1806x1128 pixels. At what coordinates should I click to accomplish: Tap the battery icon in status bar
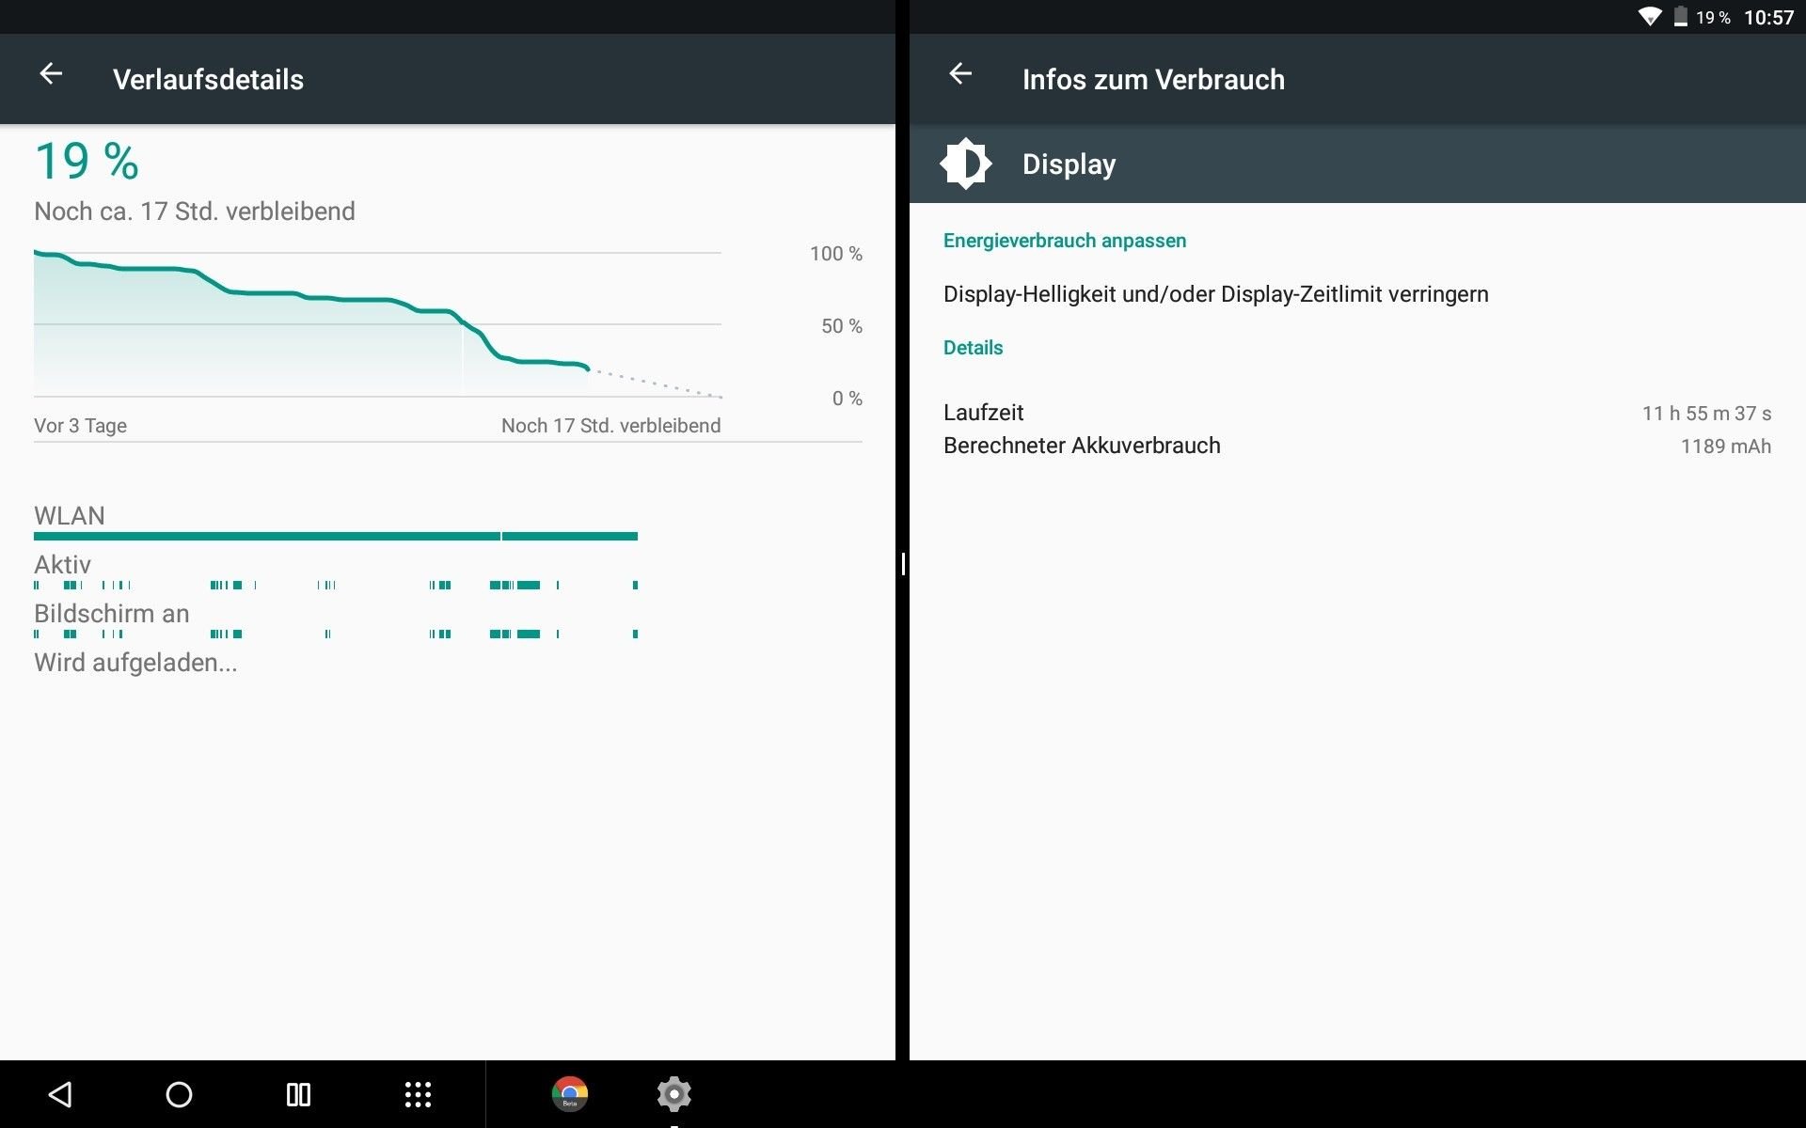tap(1681, 17)
